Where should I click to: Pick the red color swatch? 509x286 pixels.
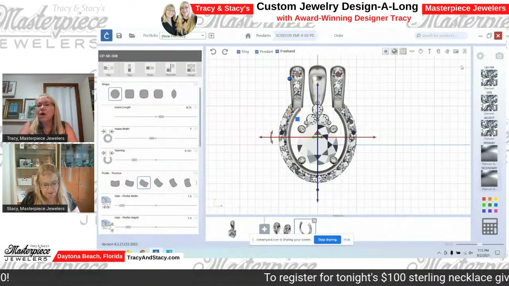click(484, 199)
